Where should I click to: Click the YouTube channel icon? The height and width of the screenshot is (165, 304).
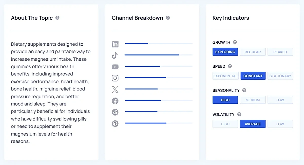115,67
